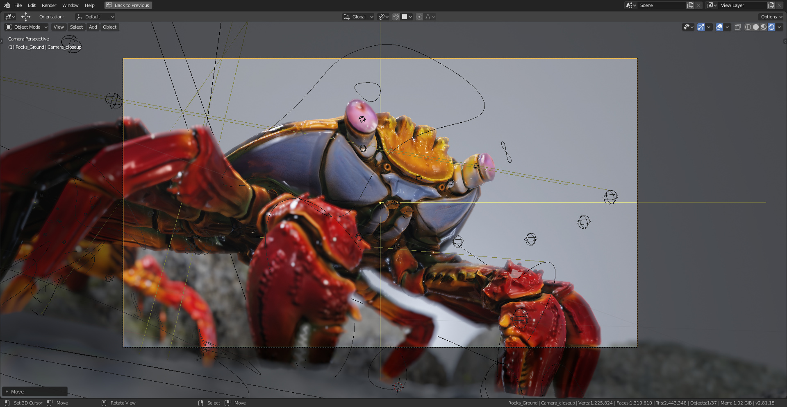The height and width of the screenshot is (407, 787).
Task: Switch to material preview shading
Action: tap(764, 27)
